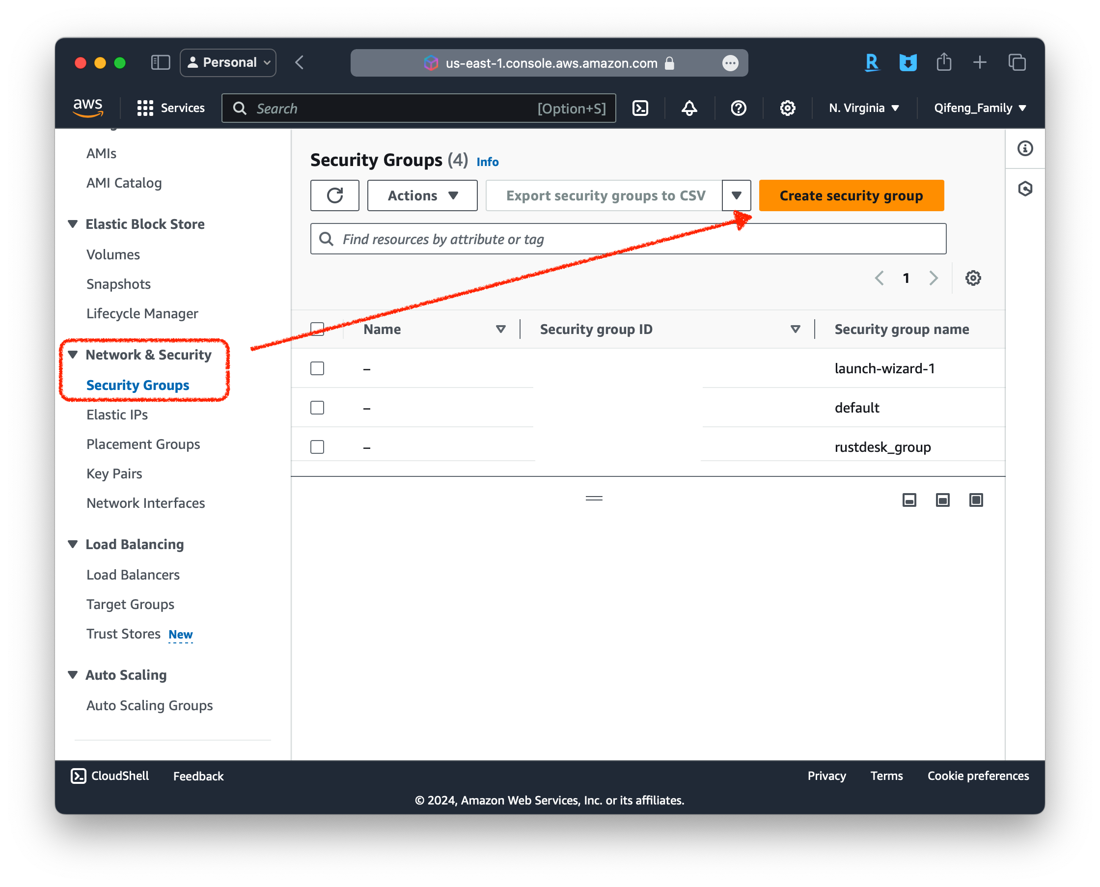Toggle the Safari sidebar icon
1100x887 pixels.
[161, 62]
